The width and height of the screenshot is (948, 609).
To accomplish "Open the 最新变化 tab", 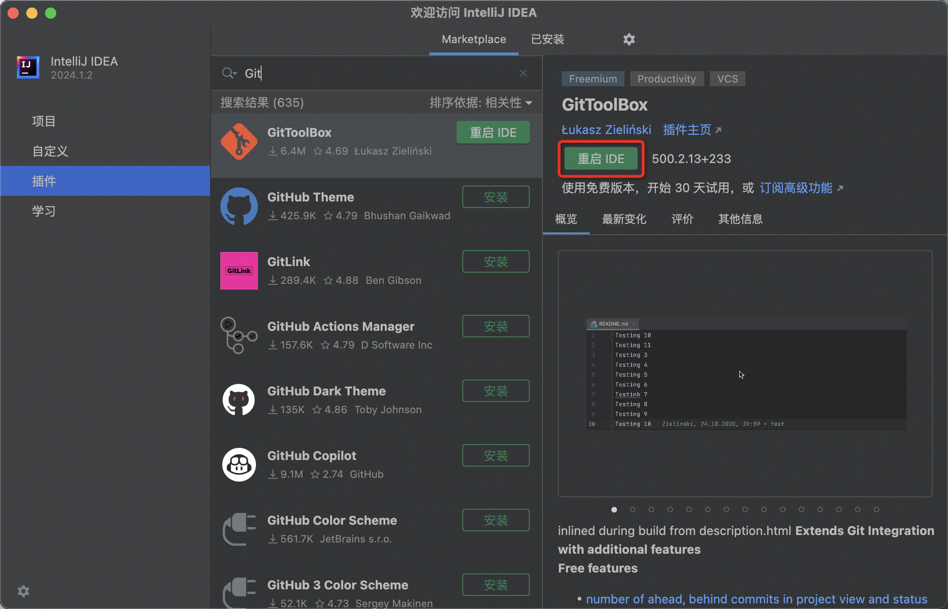I will click(x=624, y=219).
